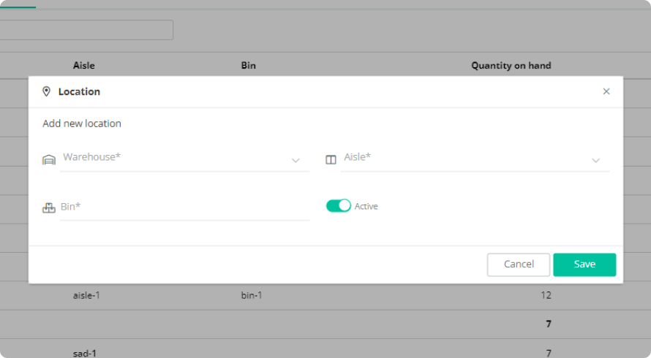Click the Bin column header
651x358 pixels.
point(248,66)
